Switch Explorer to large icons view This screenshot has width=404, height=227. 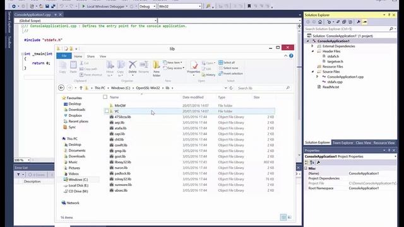(x=289, y=217)
